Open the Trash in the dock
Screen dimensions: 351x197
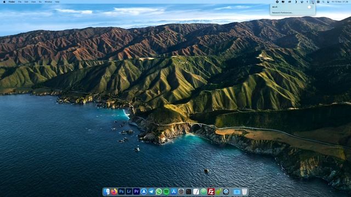[245, 192]
